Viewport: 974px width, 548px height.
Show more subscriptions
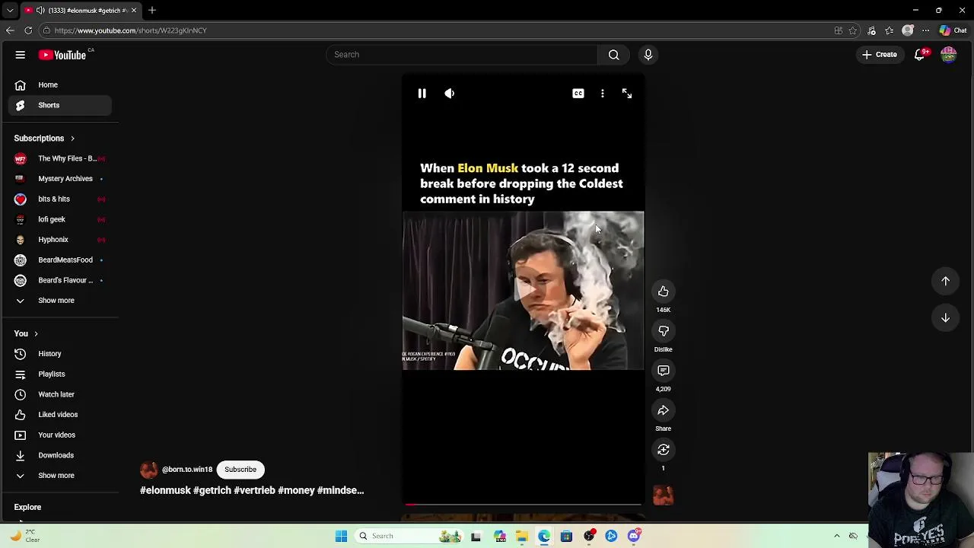(x=60, y=301)
